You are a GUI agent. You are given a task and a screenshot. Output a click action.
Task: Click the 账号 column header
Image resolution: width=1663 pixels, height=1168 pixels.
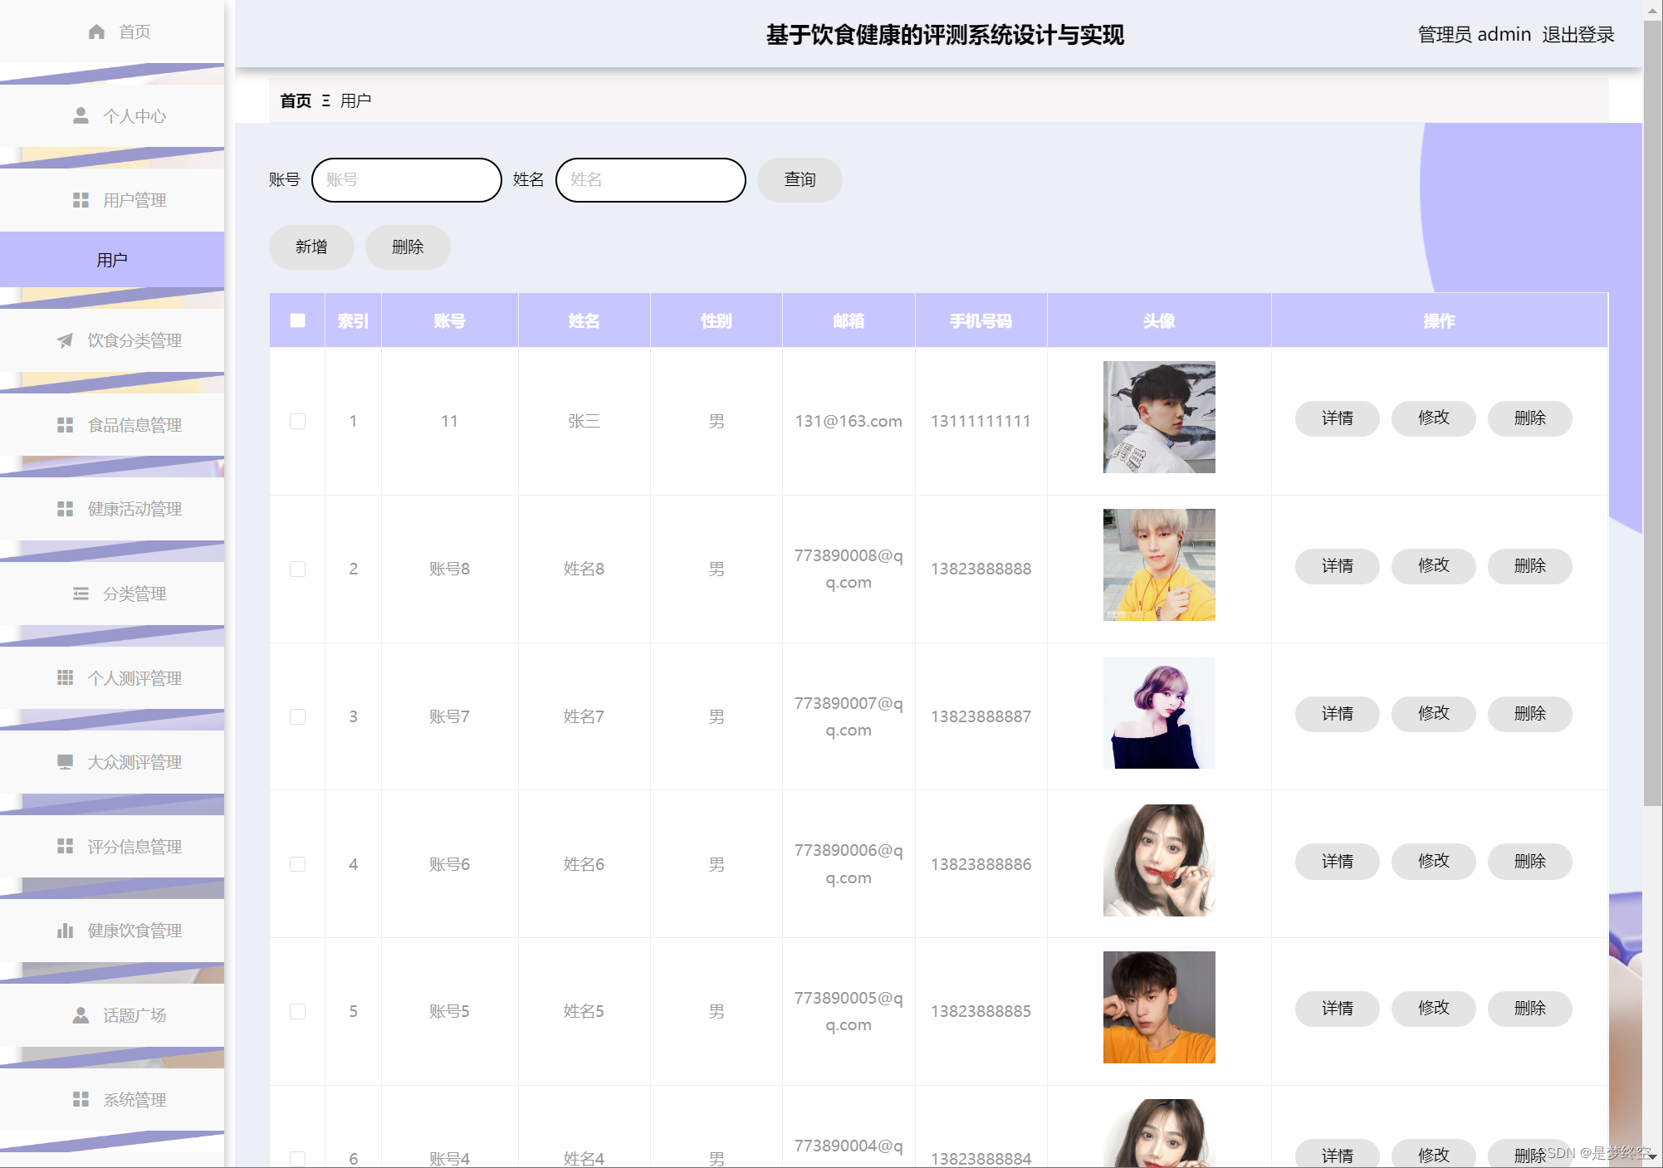click(x=449, y=320)
